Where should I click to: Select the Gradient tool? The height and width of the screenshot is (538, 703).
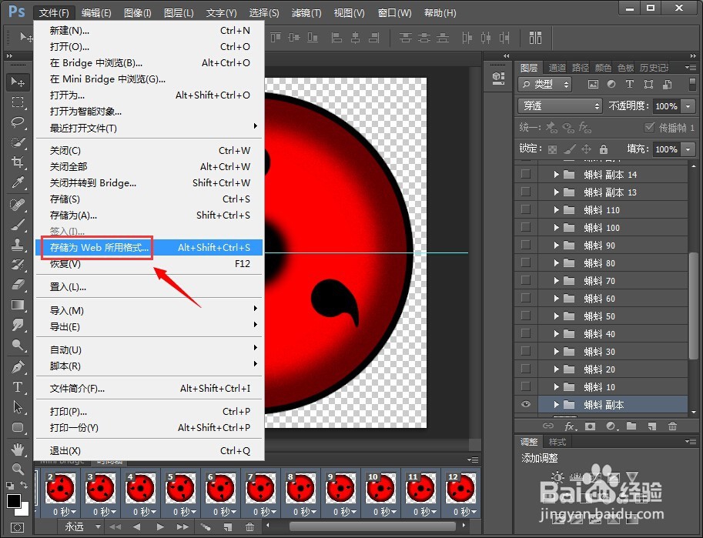(18, 305)
